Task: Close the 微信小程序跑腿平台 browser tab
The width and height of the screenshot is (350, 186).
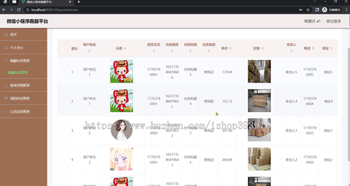Action: pos(70,2)
